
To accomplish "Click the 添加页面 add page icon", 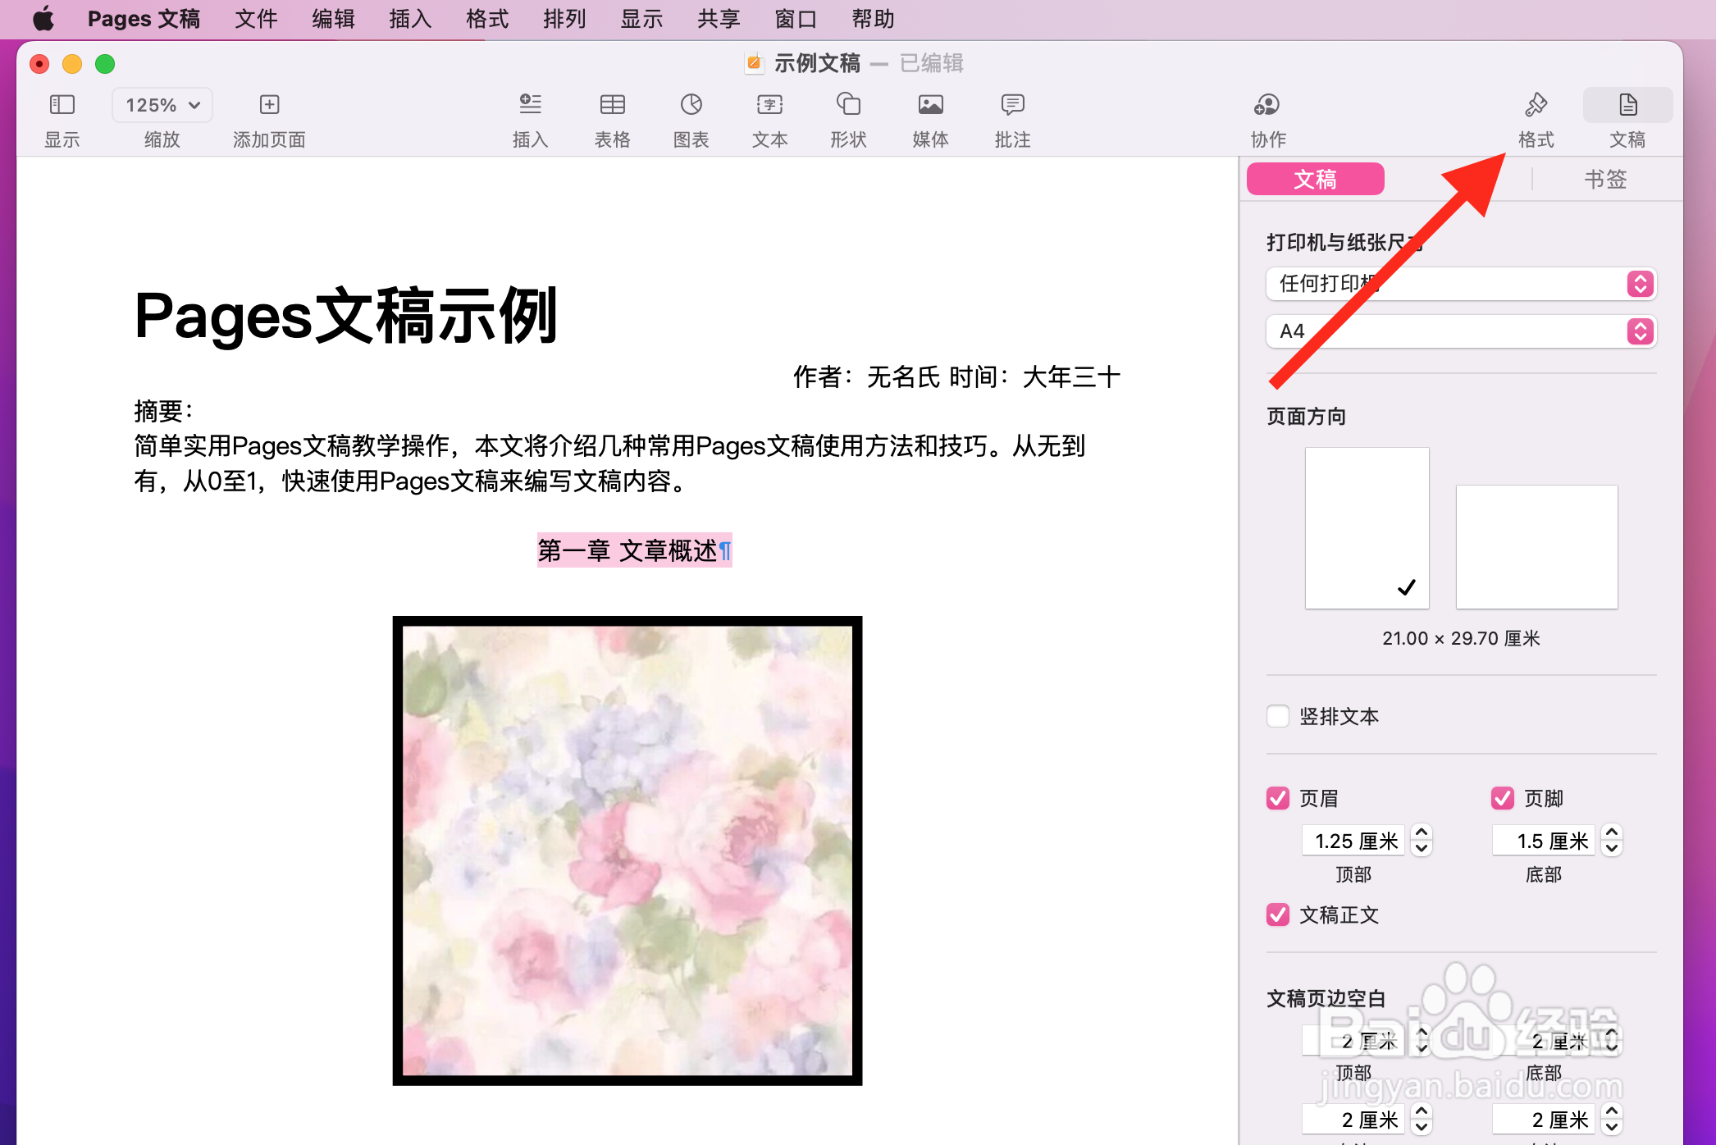I will [269, 105].
